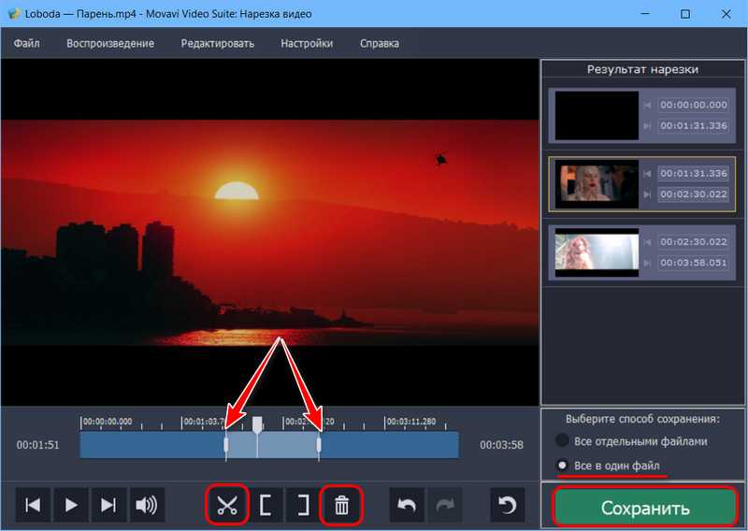This screenshot has width=748, height=531.
Task: Click the Movavi app icon in title bar
Action: [14, 14]
